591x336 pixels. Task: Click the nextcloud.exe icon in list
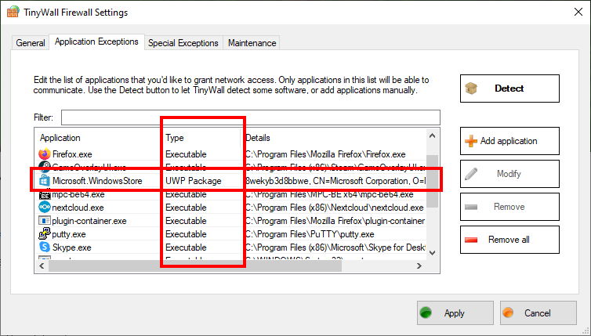pyautogui.click(x=45, y=208)
